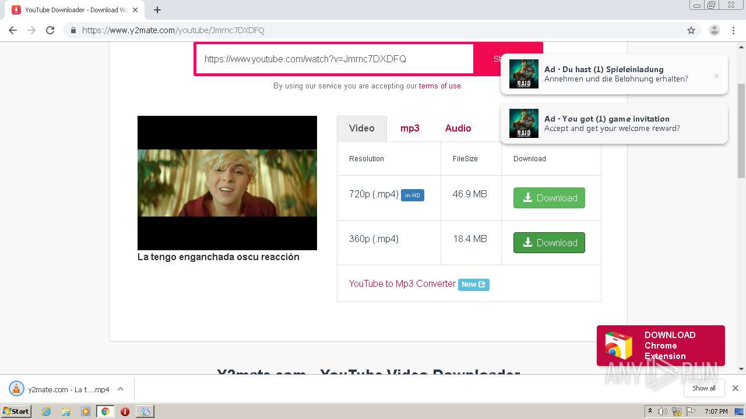The image size is (746, 419).
Task: Download the 360p mp4 video
Action: click(549, 243)
